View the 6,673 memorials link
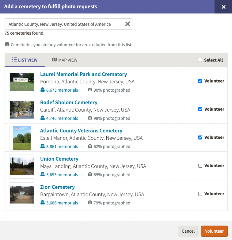The height and width of the screenshot is (240, 232). (x=62, y=90)
